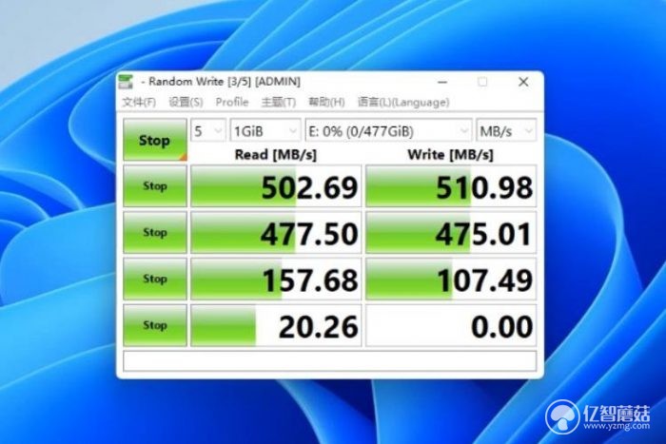This screenshot has width=666, height=444.
Task: Expand the unit dropdown showing MB/s
Action: click(506, 131)
